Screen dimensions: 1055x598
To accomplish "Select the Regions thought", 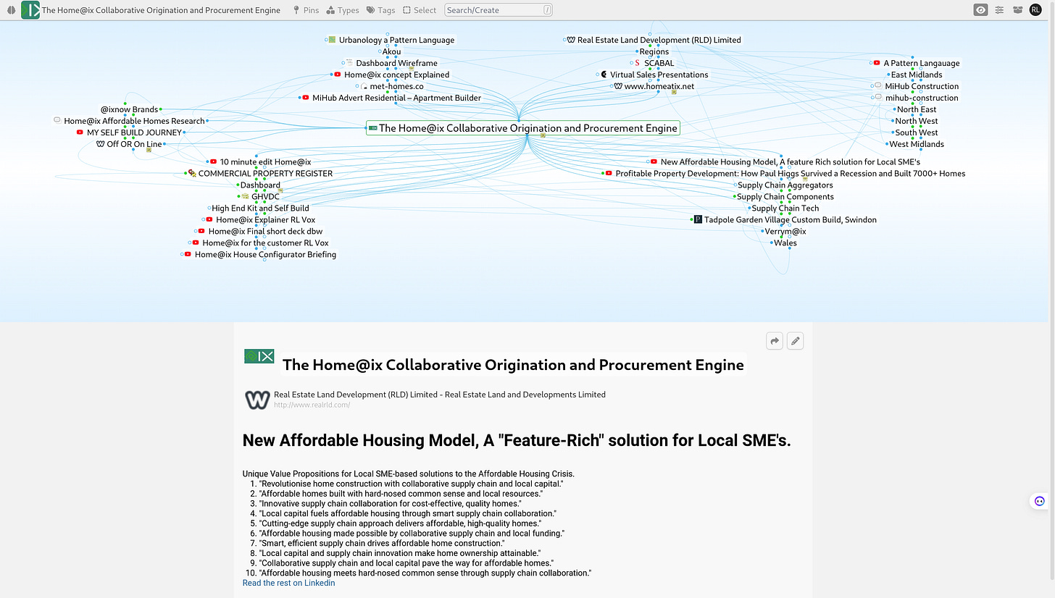I will click(x=654, y=51).
